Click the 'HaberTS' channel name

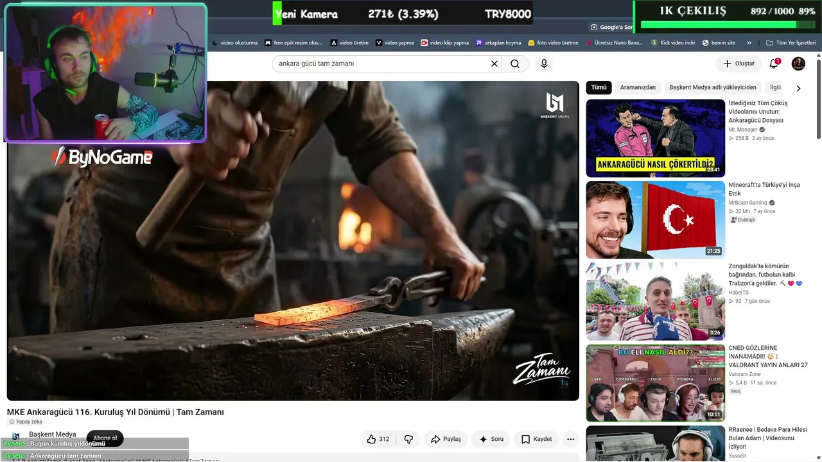point(739,293)
